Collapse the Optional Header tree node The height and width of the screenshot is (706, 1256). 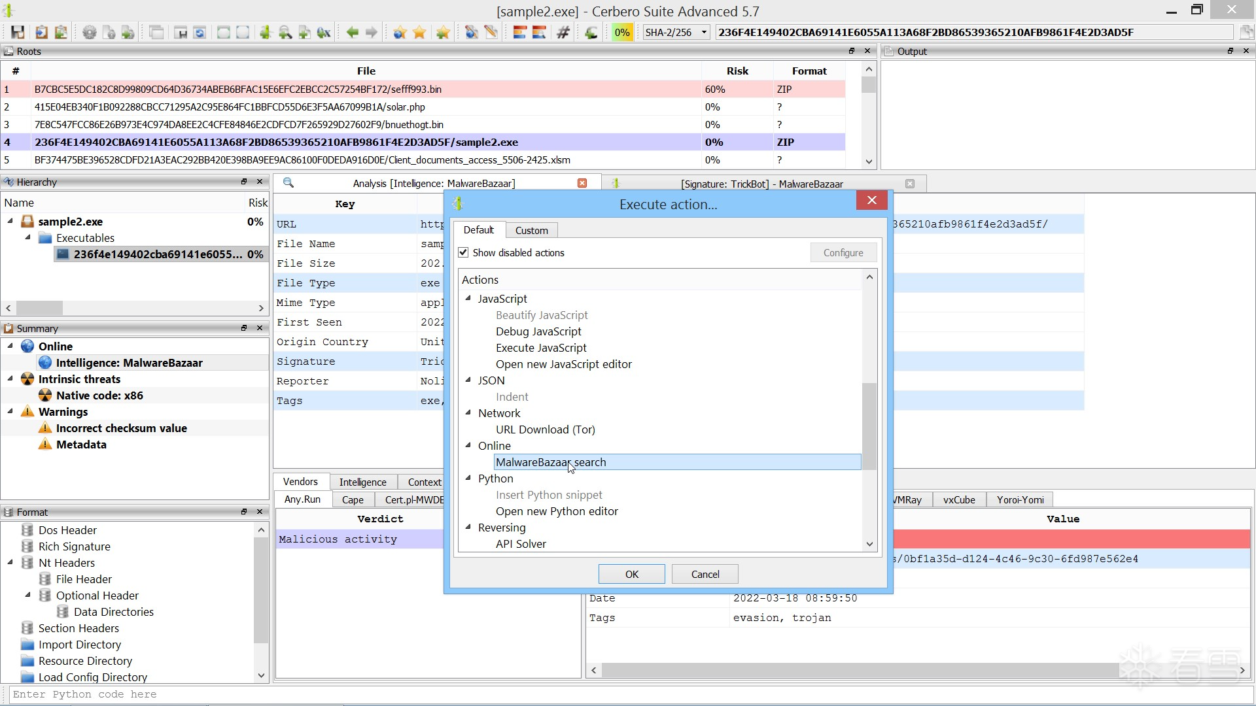coord(28,595)
